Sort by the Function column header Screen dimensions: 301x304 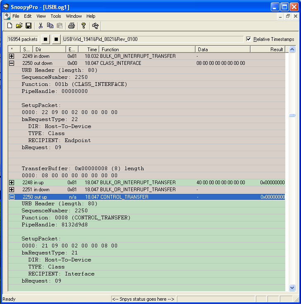coord(147,50)
